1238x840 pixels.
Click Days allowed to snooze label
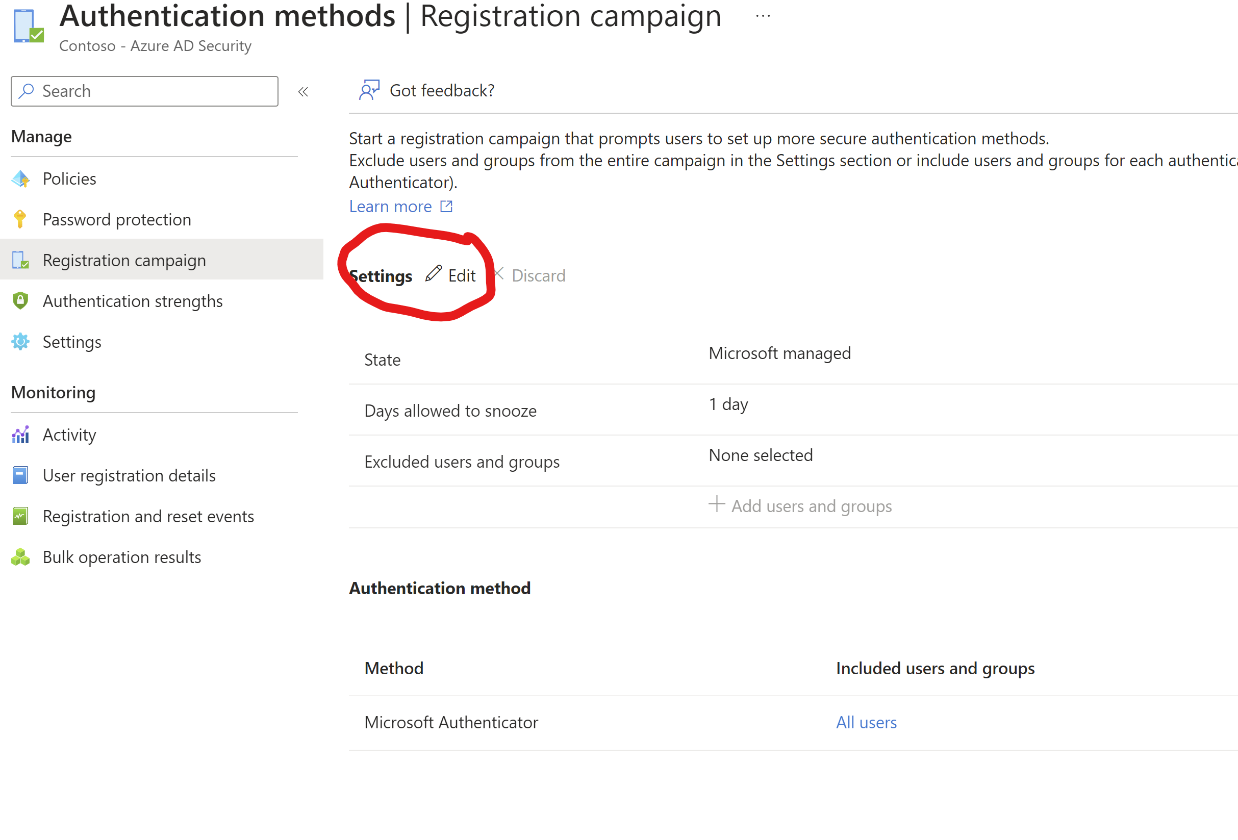[x=450, y=411]
